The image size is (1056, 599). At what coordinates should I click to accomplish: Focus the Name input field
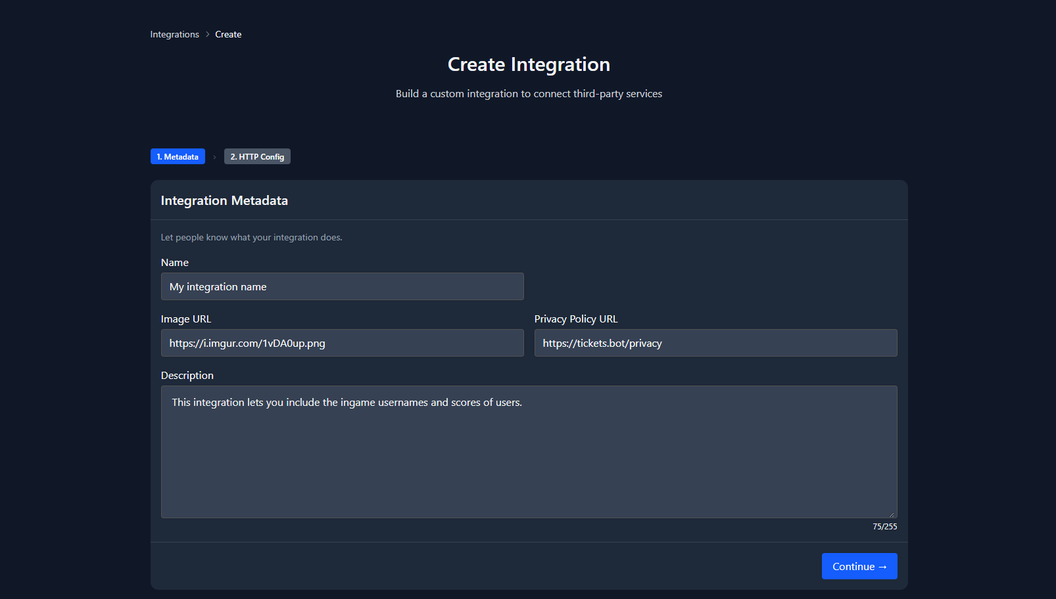(342, 286)
